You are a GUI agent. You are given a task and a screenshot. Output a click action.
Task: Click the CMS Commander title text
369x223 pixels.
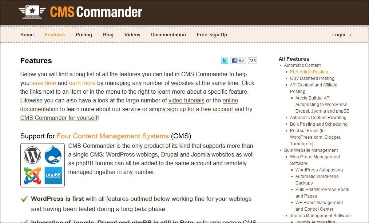click(96, 12)
